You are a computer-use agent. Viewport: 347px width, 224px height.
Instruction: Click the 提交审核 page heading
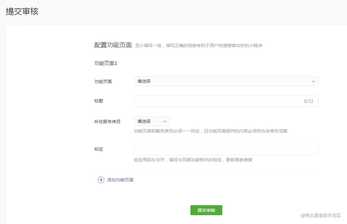click(x=22, y=11)
